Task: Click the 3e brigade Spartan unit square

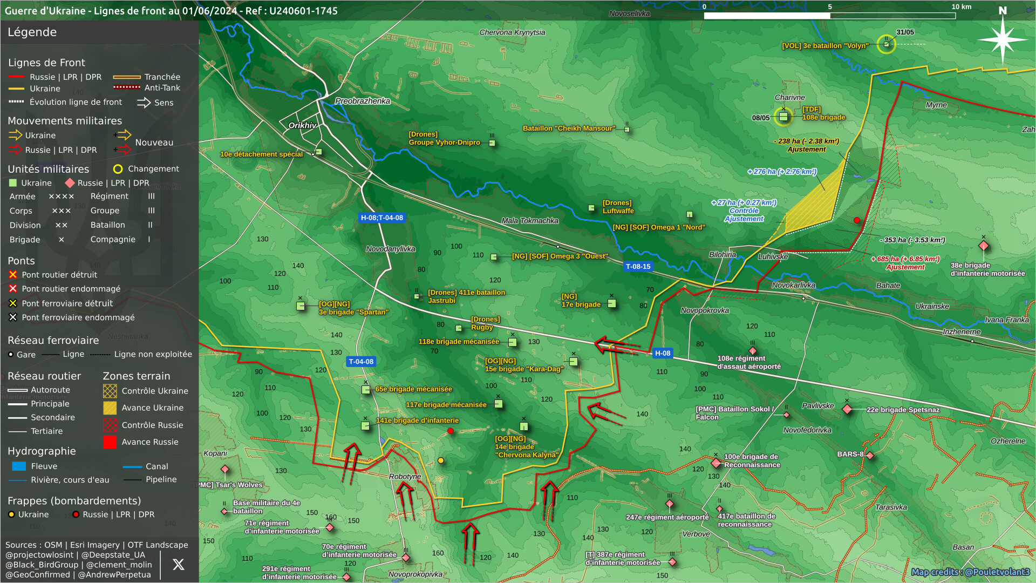Action: click(301, 306)
